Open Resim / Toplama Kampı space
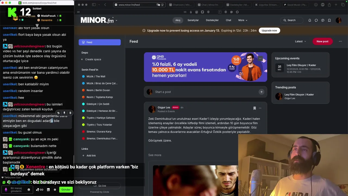The image size is (348, 196). [100, 97]
